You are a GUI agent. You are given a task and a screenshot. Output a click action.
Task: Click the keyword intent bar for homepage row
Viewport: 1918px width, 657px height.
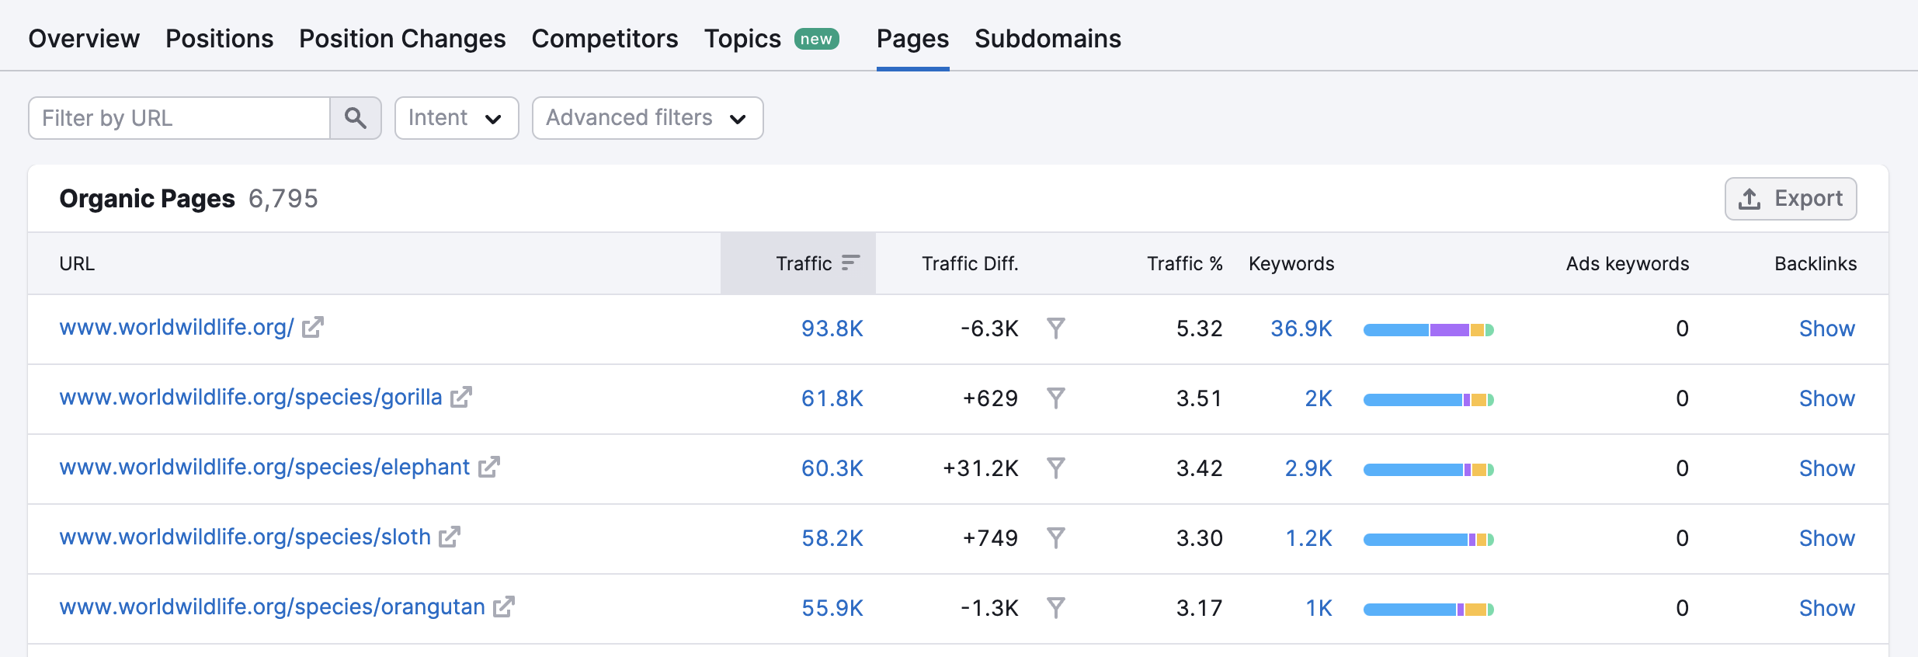coord(1428,330)
